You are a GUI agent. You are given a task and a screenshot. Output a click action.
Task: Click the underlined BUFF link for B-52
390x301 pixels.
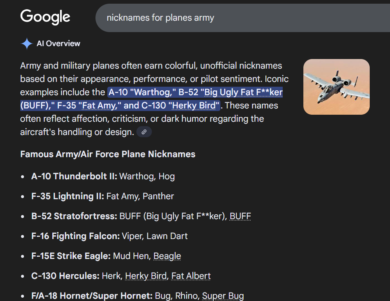pyautogui.click(x=240, y=216)
